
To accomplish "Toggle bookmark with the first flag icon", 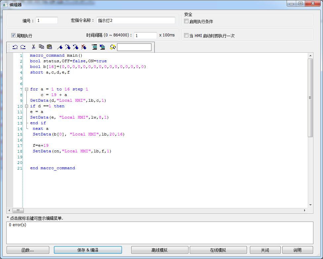I will [x=60, y=47].
